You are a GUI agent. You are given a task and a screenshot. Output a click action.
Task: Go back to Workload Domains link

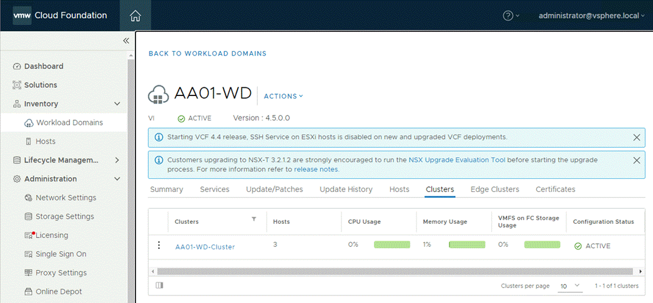207,53
